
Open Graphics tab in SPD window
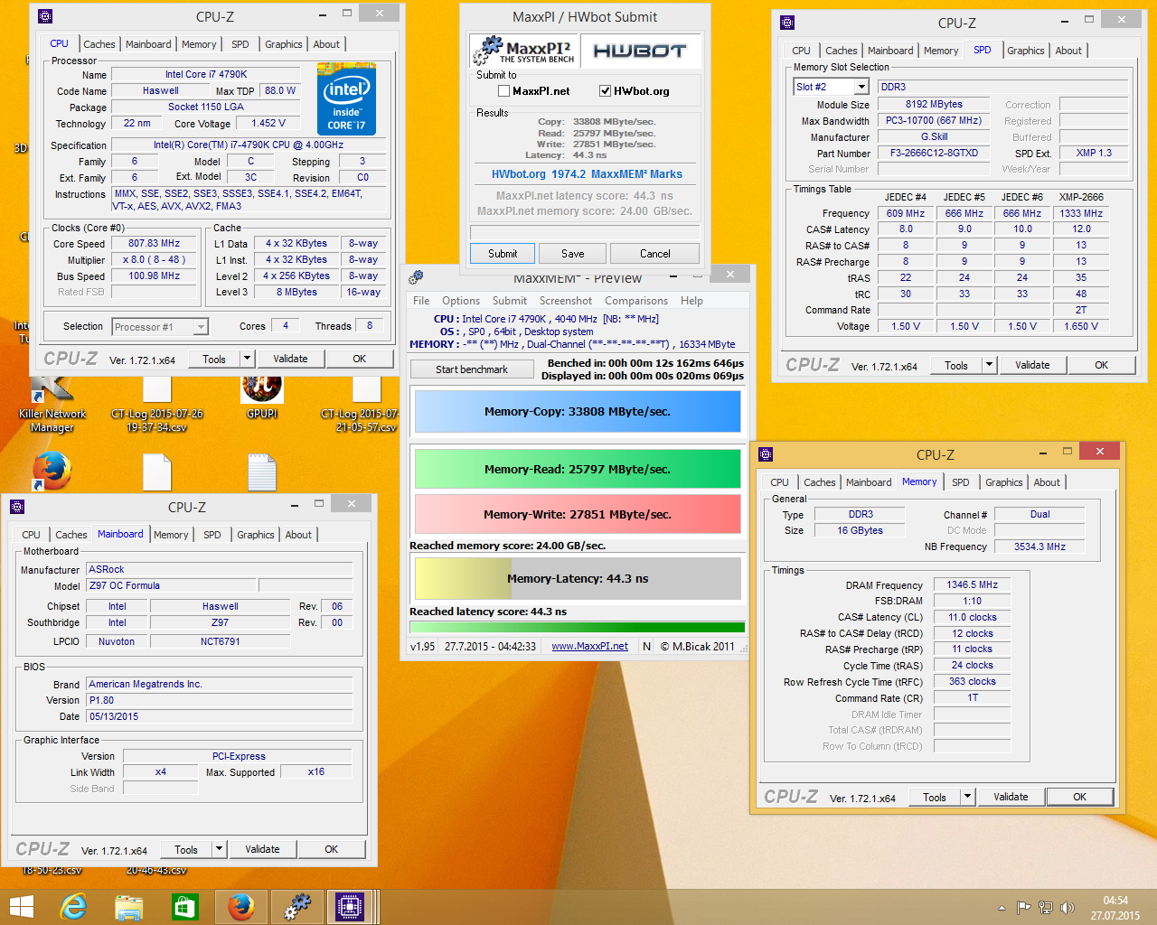(1026, 51)
